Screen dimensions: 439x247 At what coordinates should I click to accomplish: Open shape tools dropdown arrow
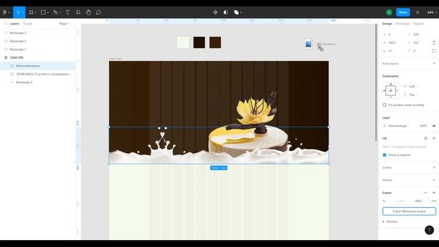click(48, 12)
